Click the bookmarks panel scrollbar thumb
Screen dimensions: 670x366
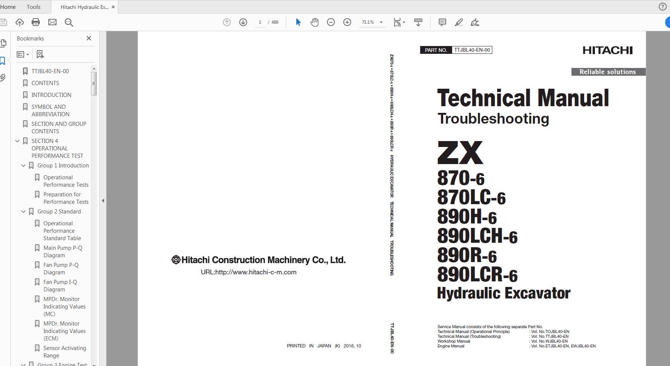[94, 84]
